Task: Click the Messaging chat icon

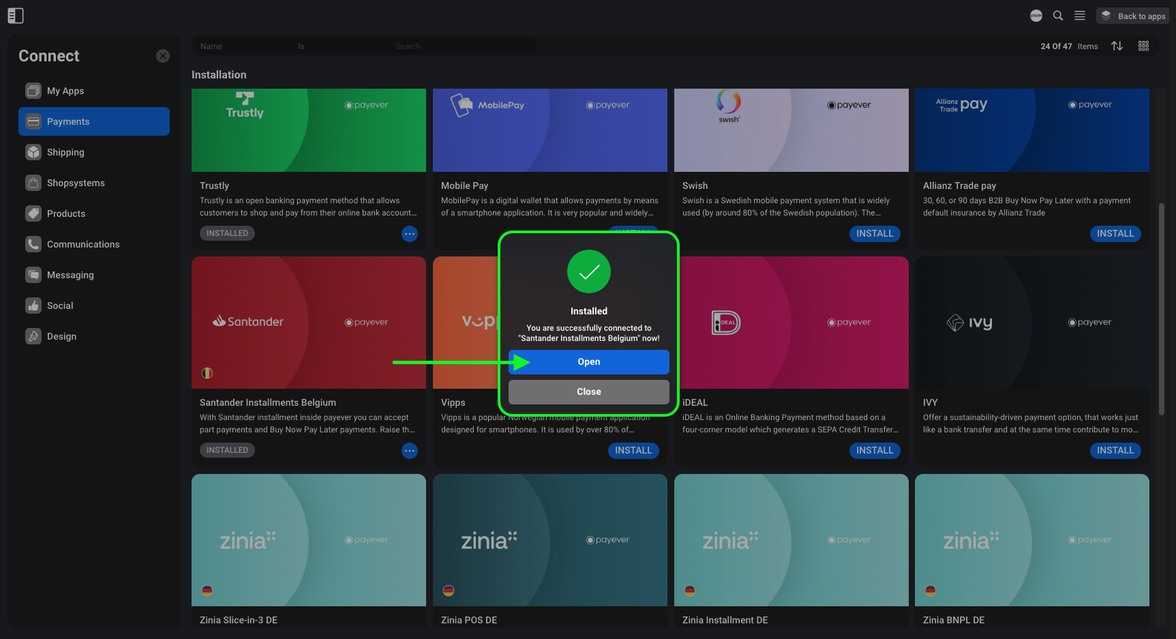Action: coord(33,275)
